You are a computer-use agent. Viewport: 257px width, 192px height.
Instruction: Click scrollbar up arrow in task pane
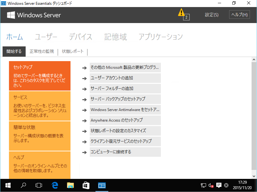pos(254,60)
